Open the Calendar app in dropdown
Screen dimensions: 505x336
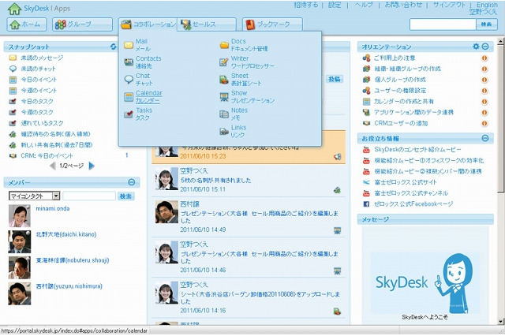pyautogui.click(x=144, y=97)
